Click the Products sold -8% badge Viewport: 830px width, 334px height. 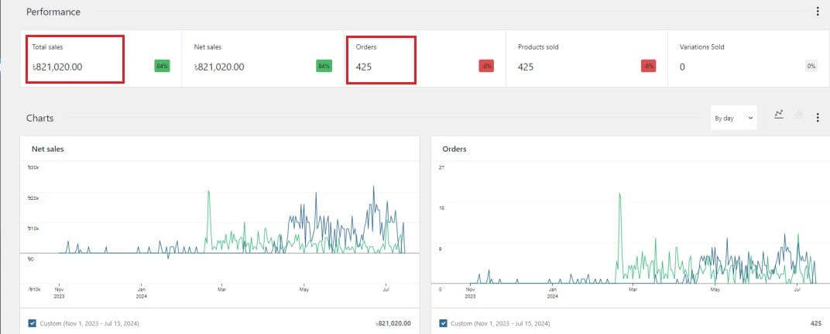tap(648, 67)
